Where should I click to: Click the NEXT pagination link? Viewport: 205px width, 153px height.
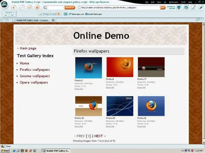point(99,136)
